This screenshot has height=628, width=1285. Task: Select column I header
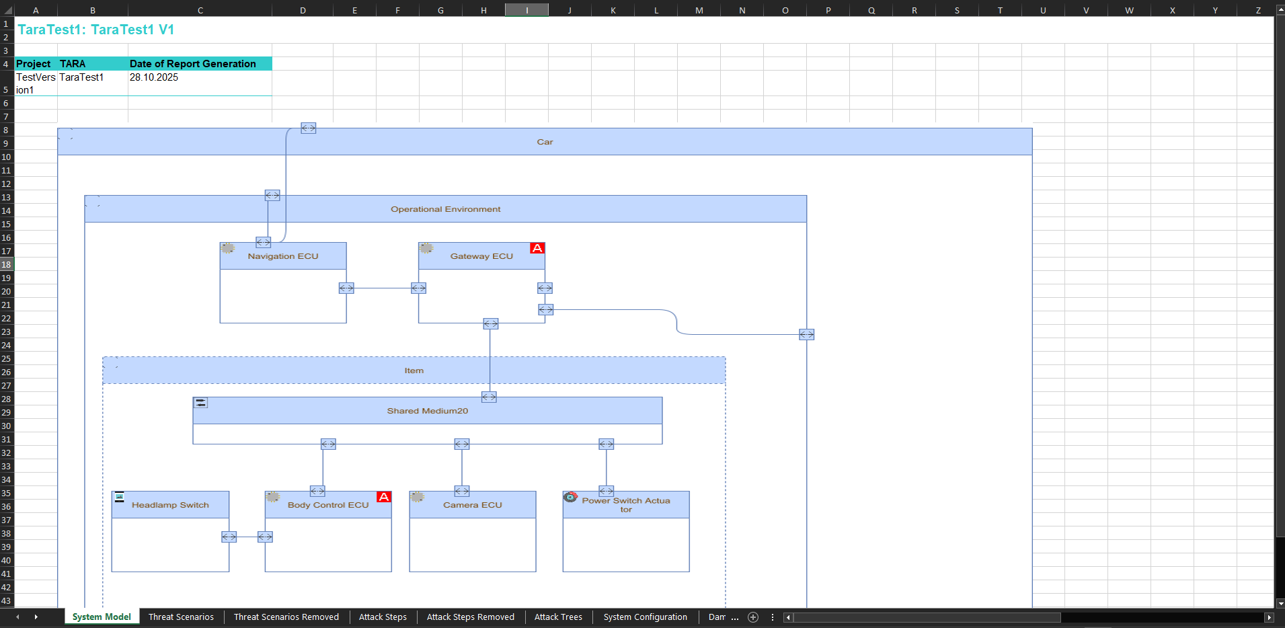pos(527,10)
